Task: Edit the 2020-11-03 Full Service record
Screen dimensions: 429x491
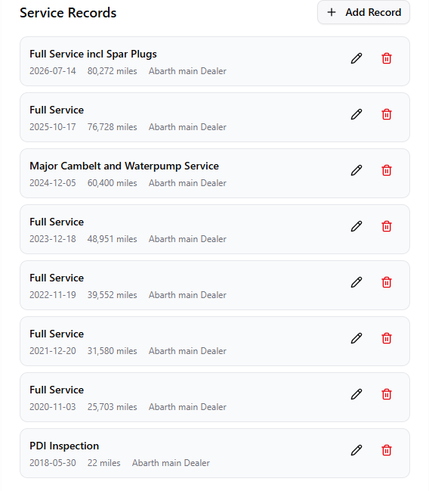Action: tap(356, 395)
